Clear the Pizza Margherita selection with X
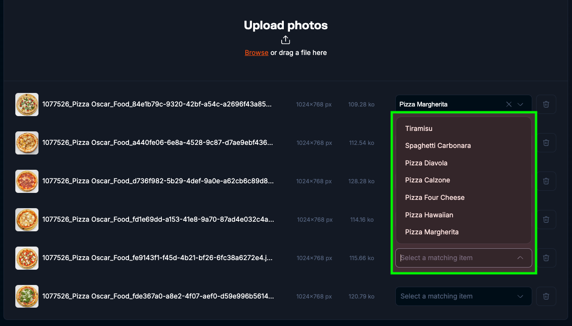Screen dimensions: 572x326 click(509, 104)
